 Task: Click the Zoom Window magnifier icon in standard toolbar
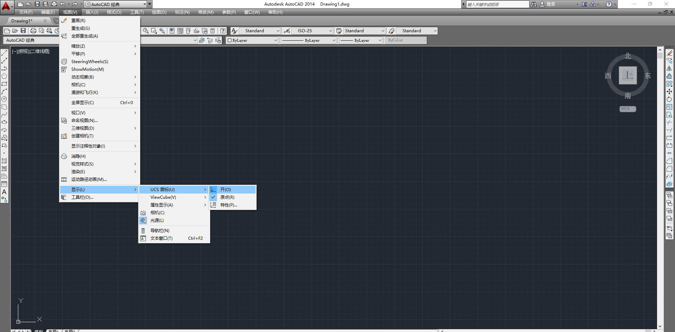(x=154, y=31)
